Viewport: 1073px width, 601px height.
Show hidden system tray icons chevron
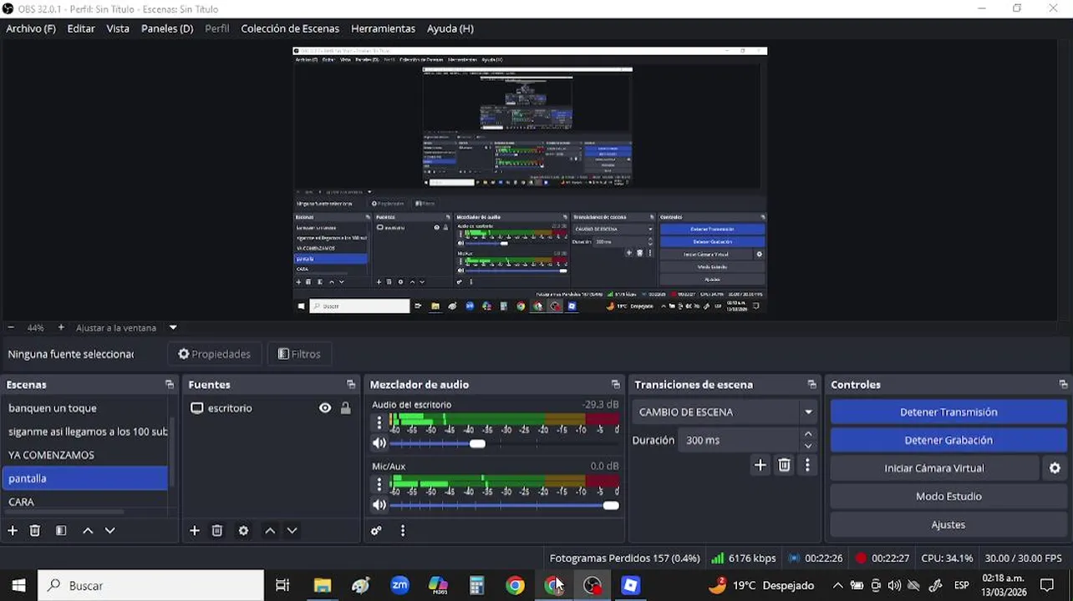tap(837, 585)
